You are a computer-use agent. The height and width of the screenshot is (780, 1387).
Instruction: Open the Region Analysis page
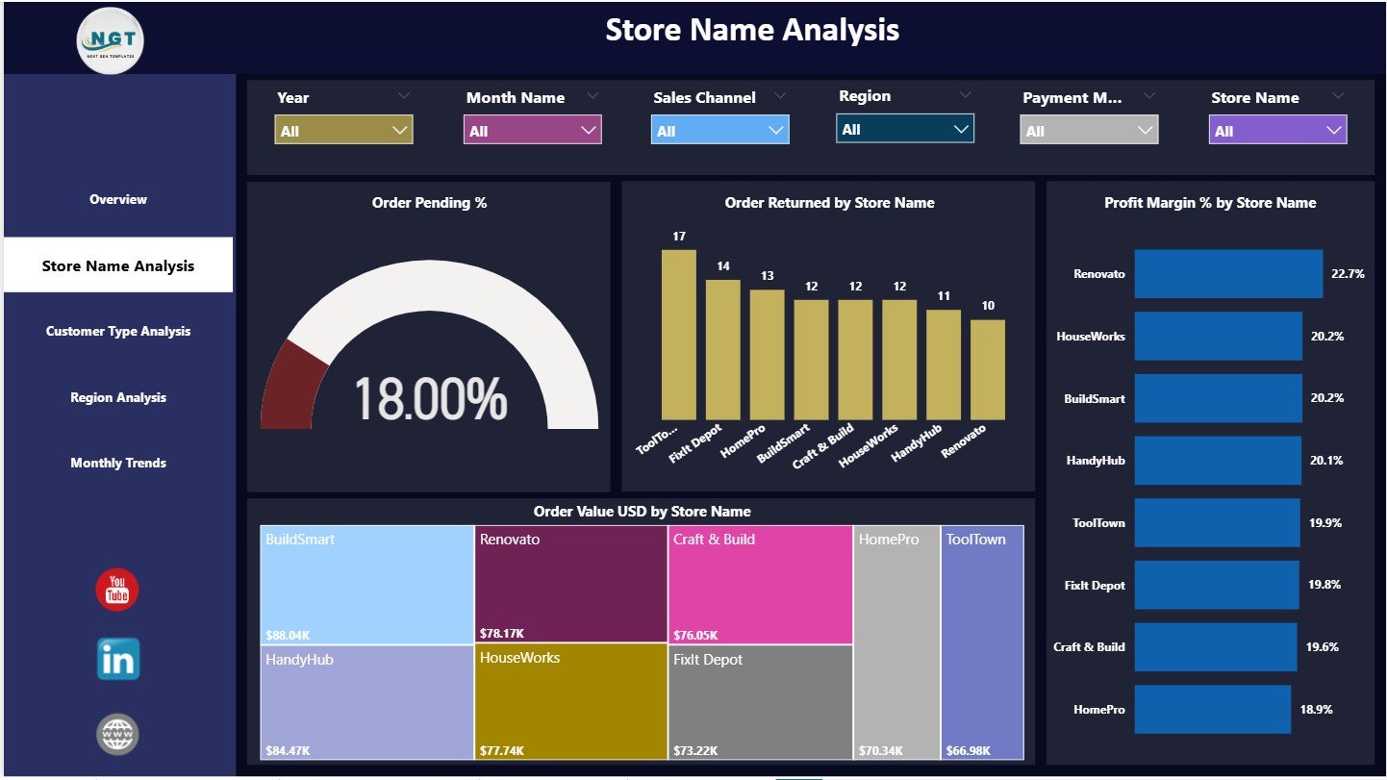coord(117,397)
